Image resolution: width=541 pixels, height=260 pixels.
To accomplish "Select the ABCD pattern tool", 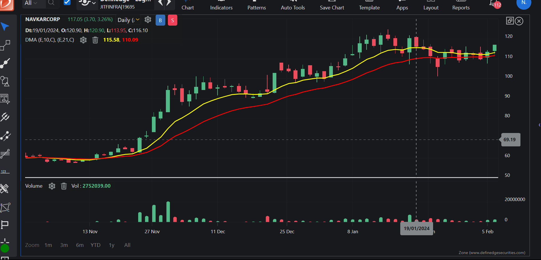I will tap(5, 207).
